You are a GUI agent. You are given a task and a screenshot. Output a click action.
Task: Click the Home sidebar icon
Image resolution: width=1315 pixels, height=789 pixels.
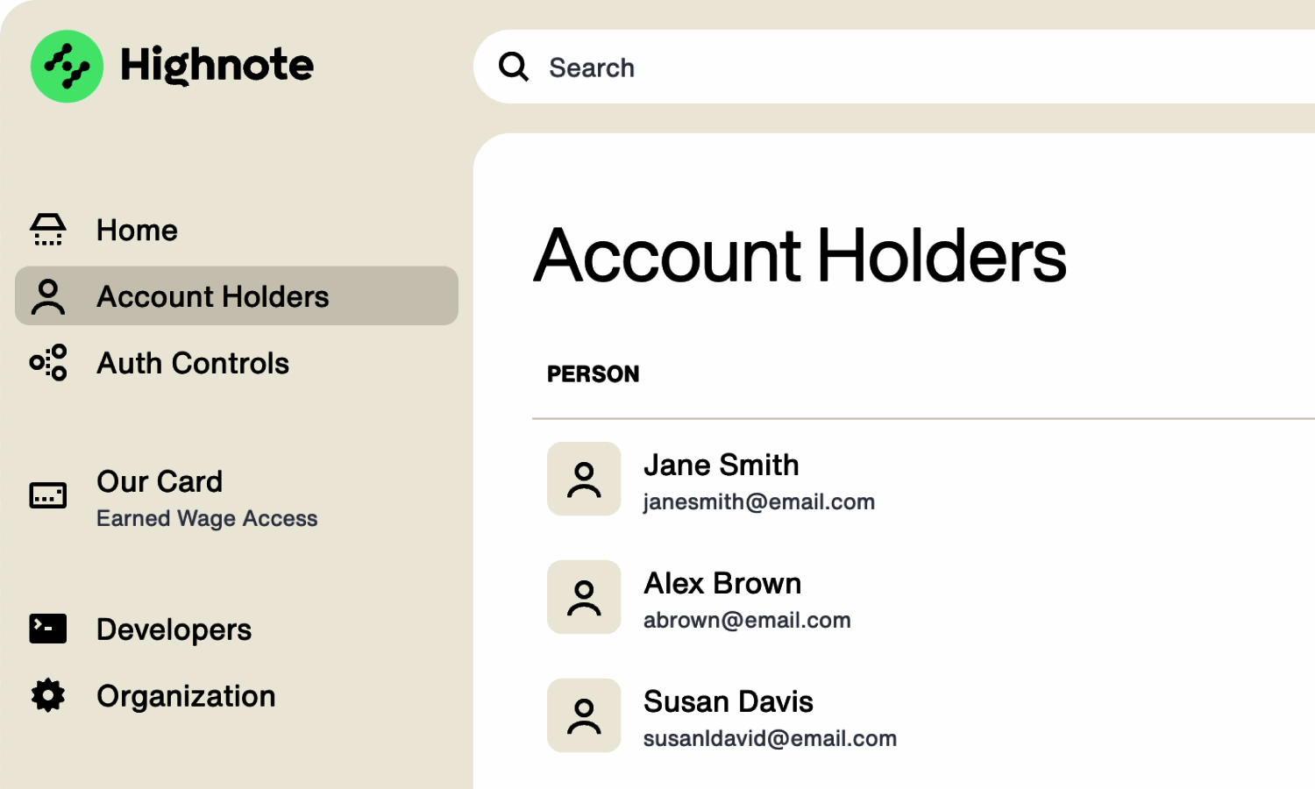pos(48,230)
